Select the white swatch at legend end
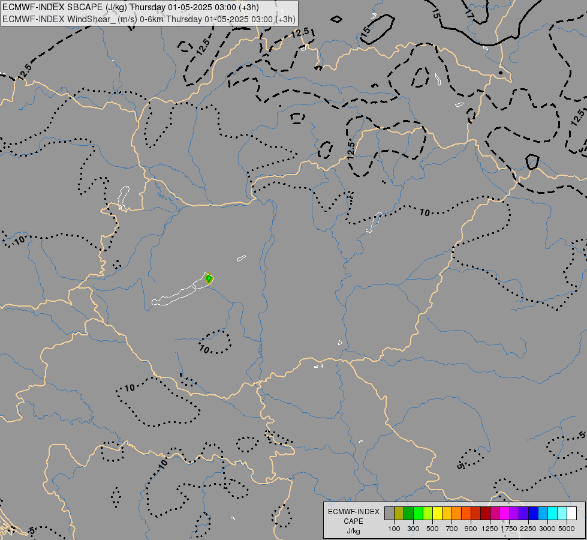 pyautogui.click(x=571, y=514)
